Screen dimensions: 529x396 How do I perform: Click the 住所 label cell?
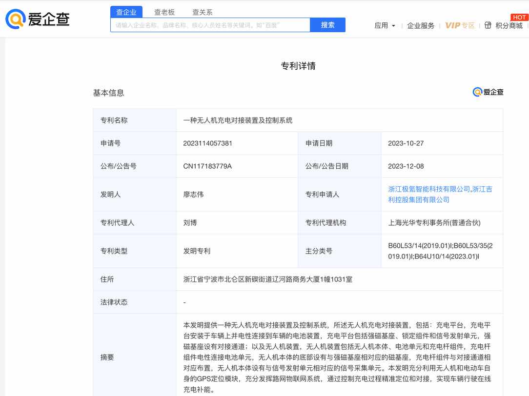click(135, 279)
